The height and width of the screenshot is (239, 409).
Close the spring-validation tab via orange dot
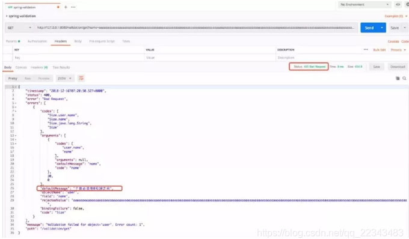[x=58, y=7]
